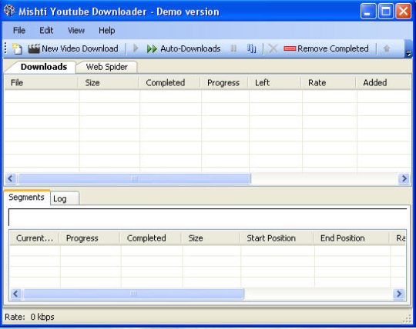416x329 pixels.
Task: Click the New Video Download clapperboard button
Action: pyautogui.click(x=73, y=48)
